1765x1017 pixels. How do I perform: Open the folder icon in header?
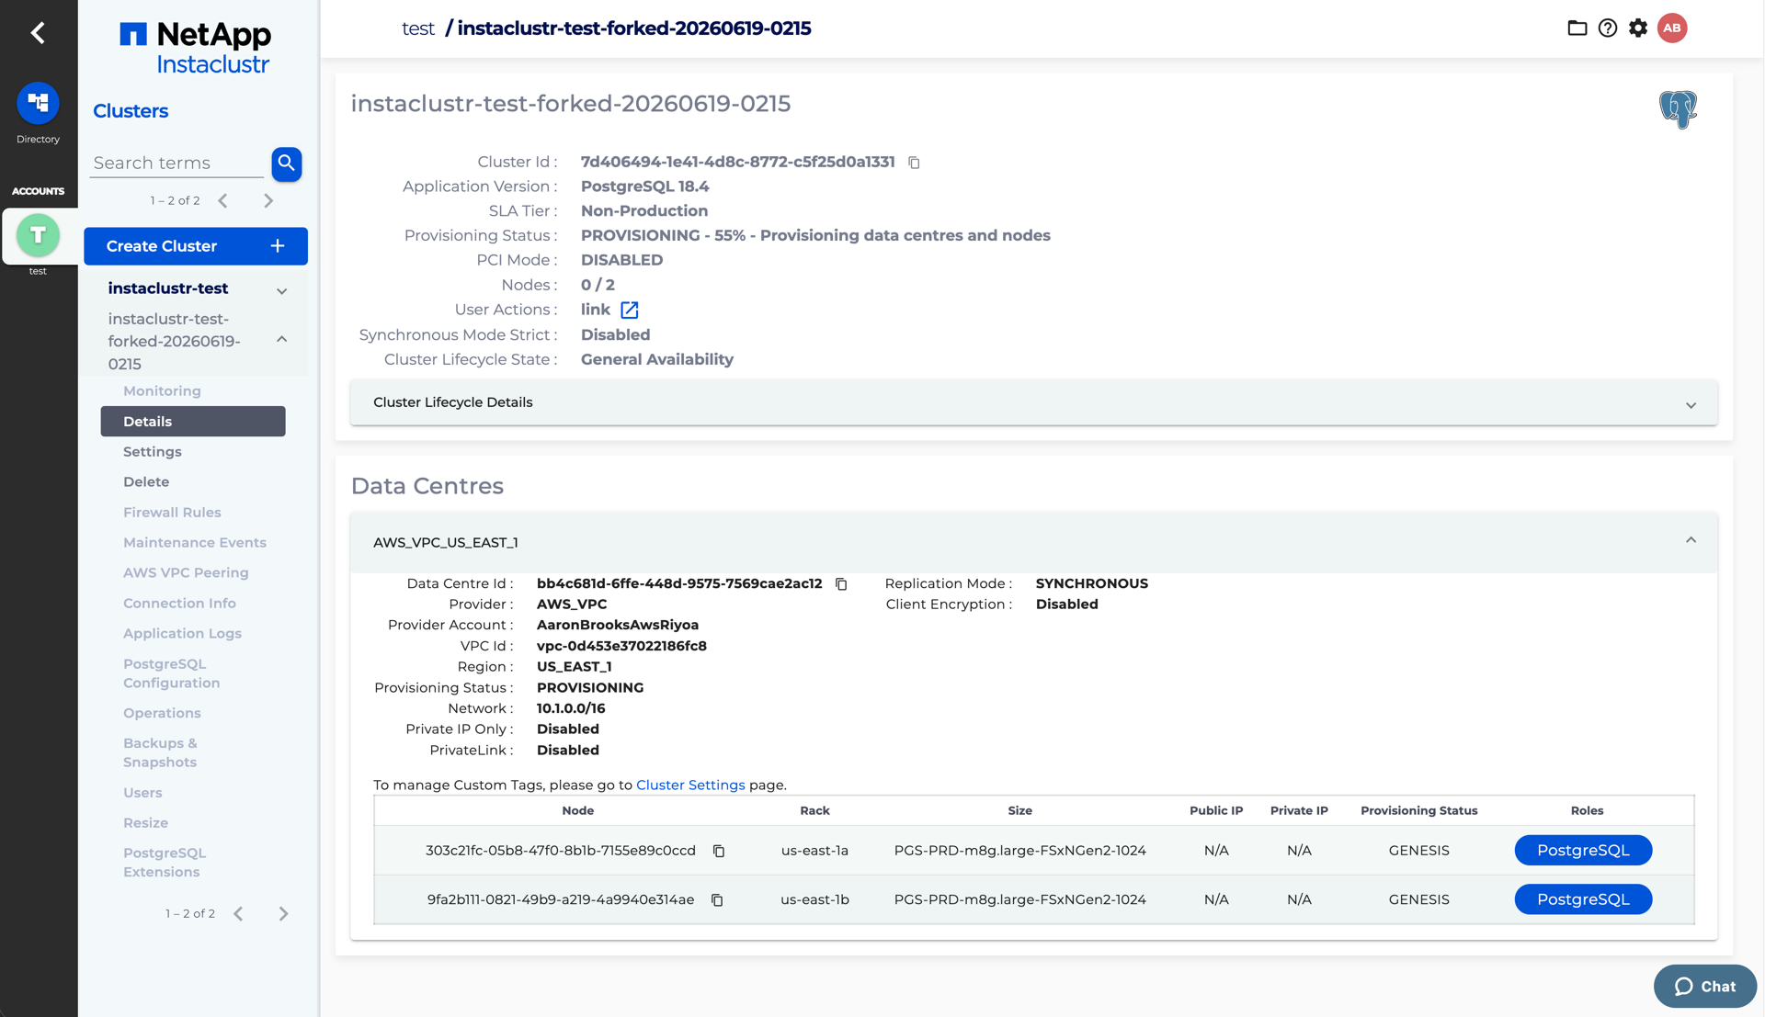(x=1577, y=28)
